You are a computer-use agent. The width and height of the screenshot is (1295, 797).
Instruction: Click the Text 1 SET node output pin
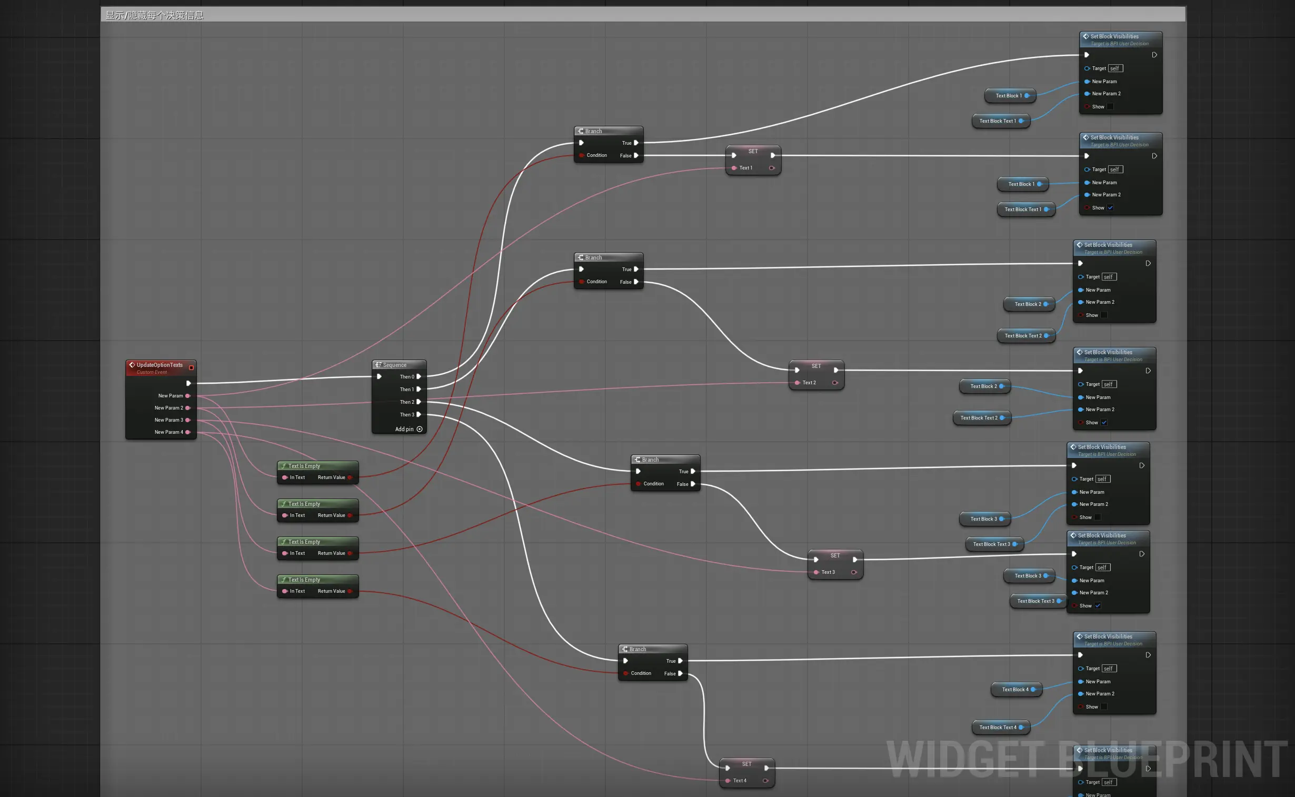click(x=772, y=167)
